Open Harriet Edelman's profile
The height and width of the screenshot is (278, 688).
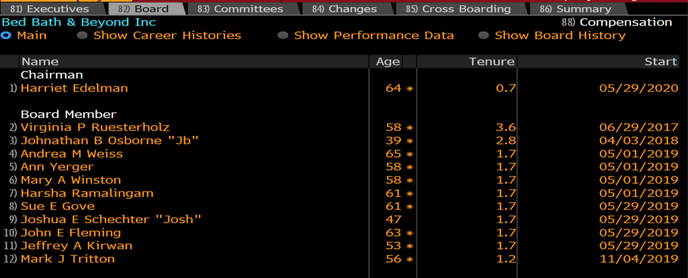pyautogui.click(x=74, y=88)
